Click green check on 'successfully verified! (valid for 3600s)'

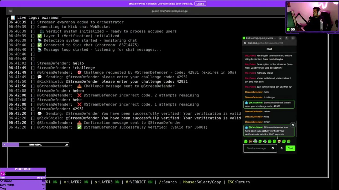[79, 127]
